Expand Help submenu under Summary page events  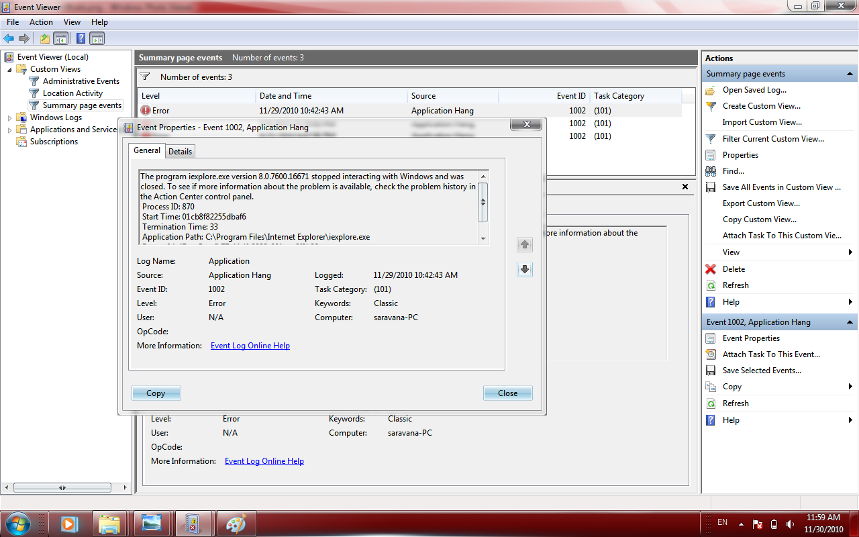pyautogui.click(x=778, y=302)
